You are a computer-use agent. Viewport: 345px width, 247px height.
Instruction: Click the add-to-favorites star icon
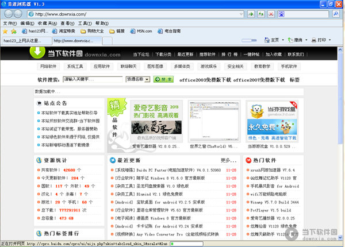pyautogui.click(x=14, y=31)
